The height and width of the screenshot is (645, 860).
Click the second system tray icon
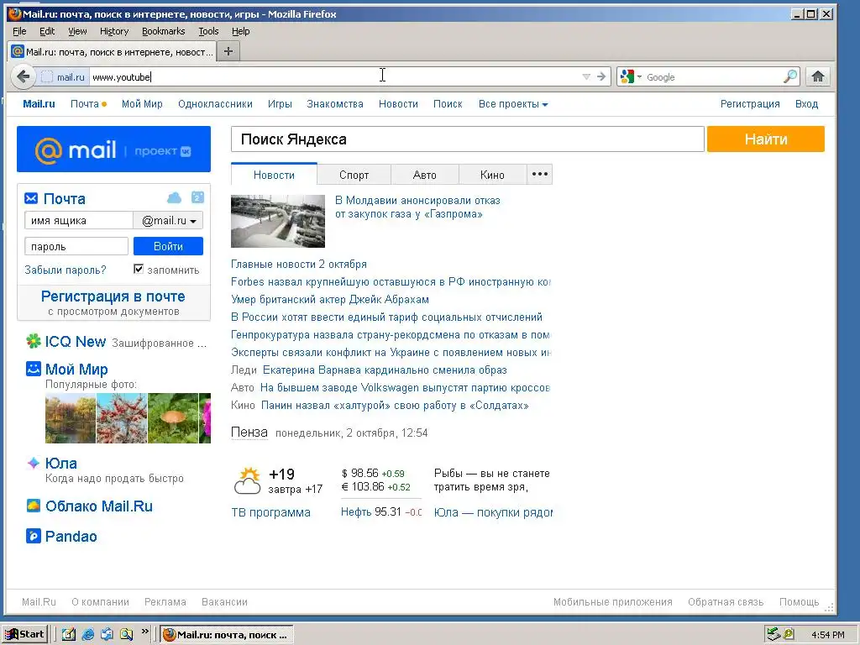click(x=789, y=635)
